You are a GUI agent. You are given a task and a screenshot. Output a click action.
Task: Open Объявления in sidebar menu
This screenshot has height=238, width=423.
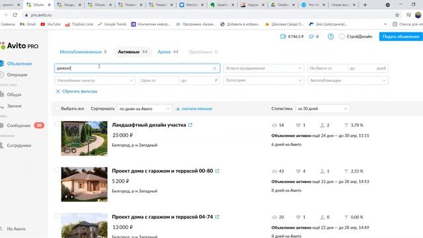tap(19, 63)
